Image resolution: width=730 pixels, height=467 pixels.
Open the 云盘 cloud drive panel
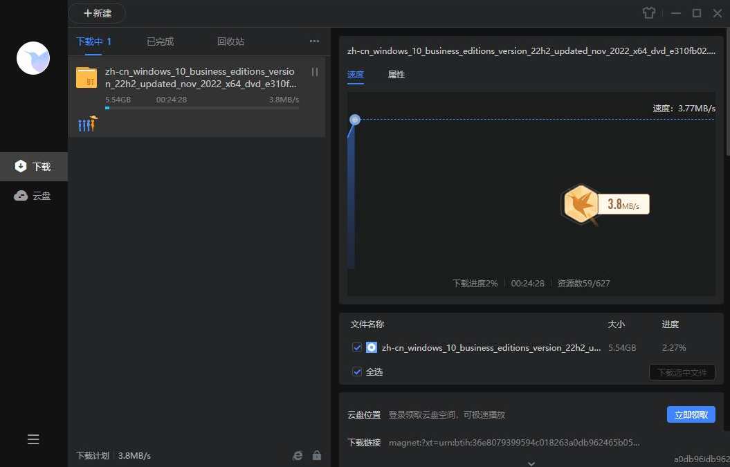tap(33, 196)
